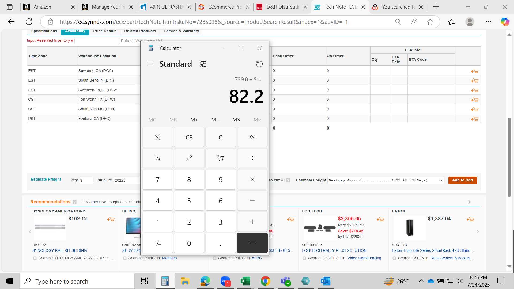Switch to the Service & Warranty tab
The image size is (514, 289).
coord(182,31)
